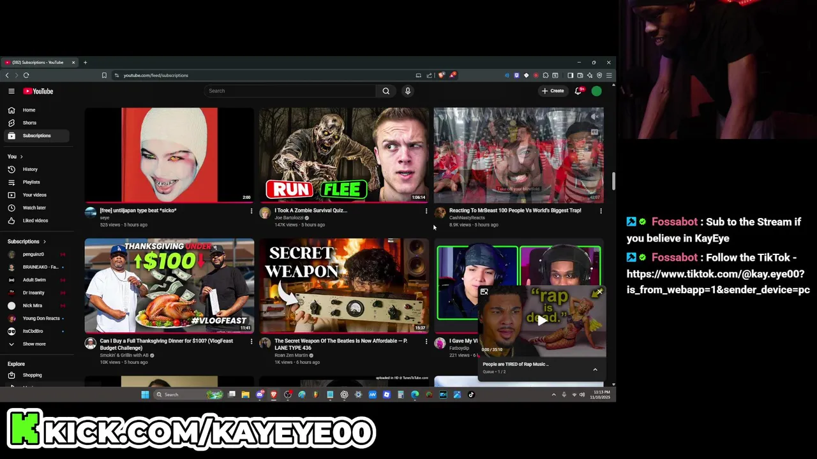Reload the page in browser toolbar
Screen dimensions: 817x459
tap(26, 75)
